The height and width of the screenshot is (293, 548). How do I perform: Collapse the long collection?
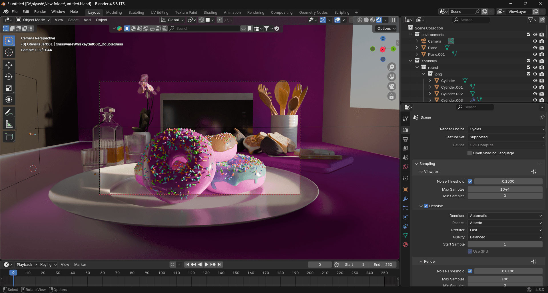423,74
